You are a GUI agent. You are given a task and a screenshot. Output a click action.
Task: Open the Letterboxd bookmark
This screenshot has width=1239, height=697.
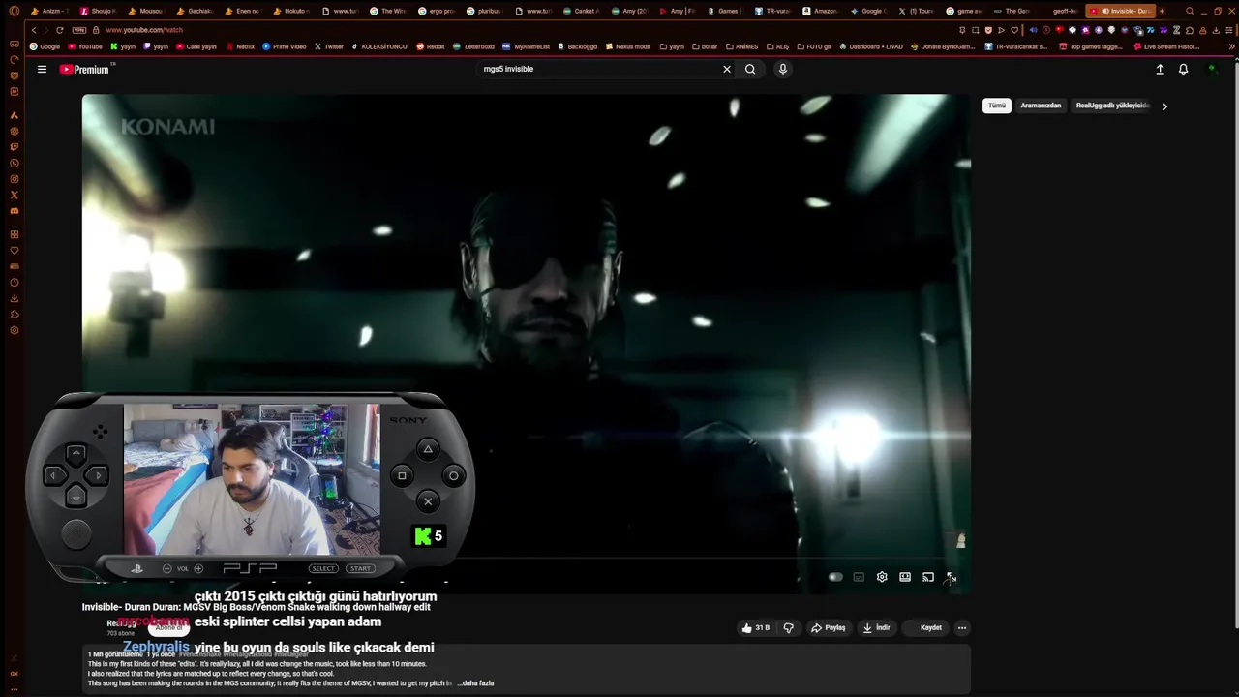473,46
